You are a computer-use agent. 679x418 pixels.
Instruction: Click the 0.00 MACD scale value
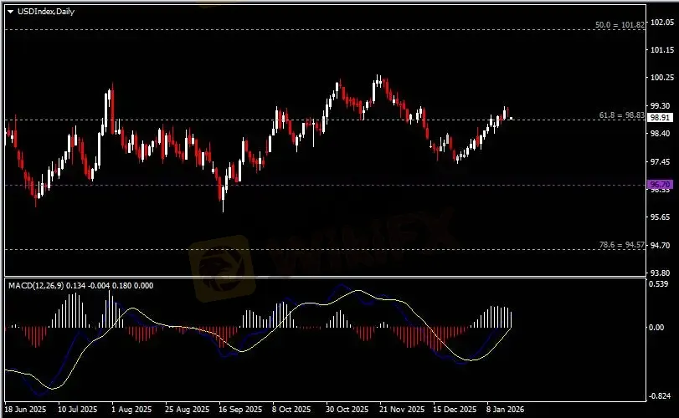click(x=656, y=327)
